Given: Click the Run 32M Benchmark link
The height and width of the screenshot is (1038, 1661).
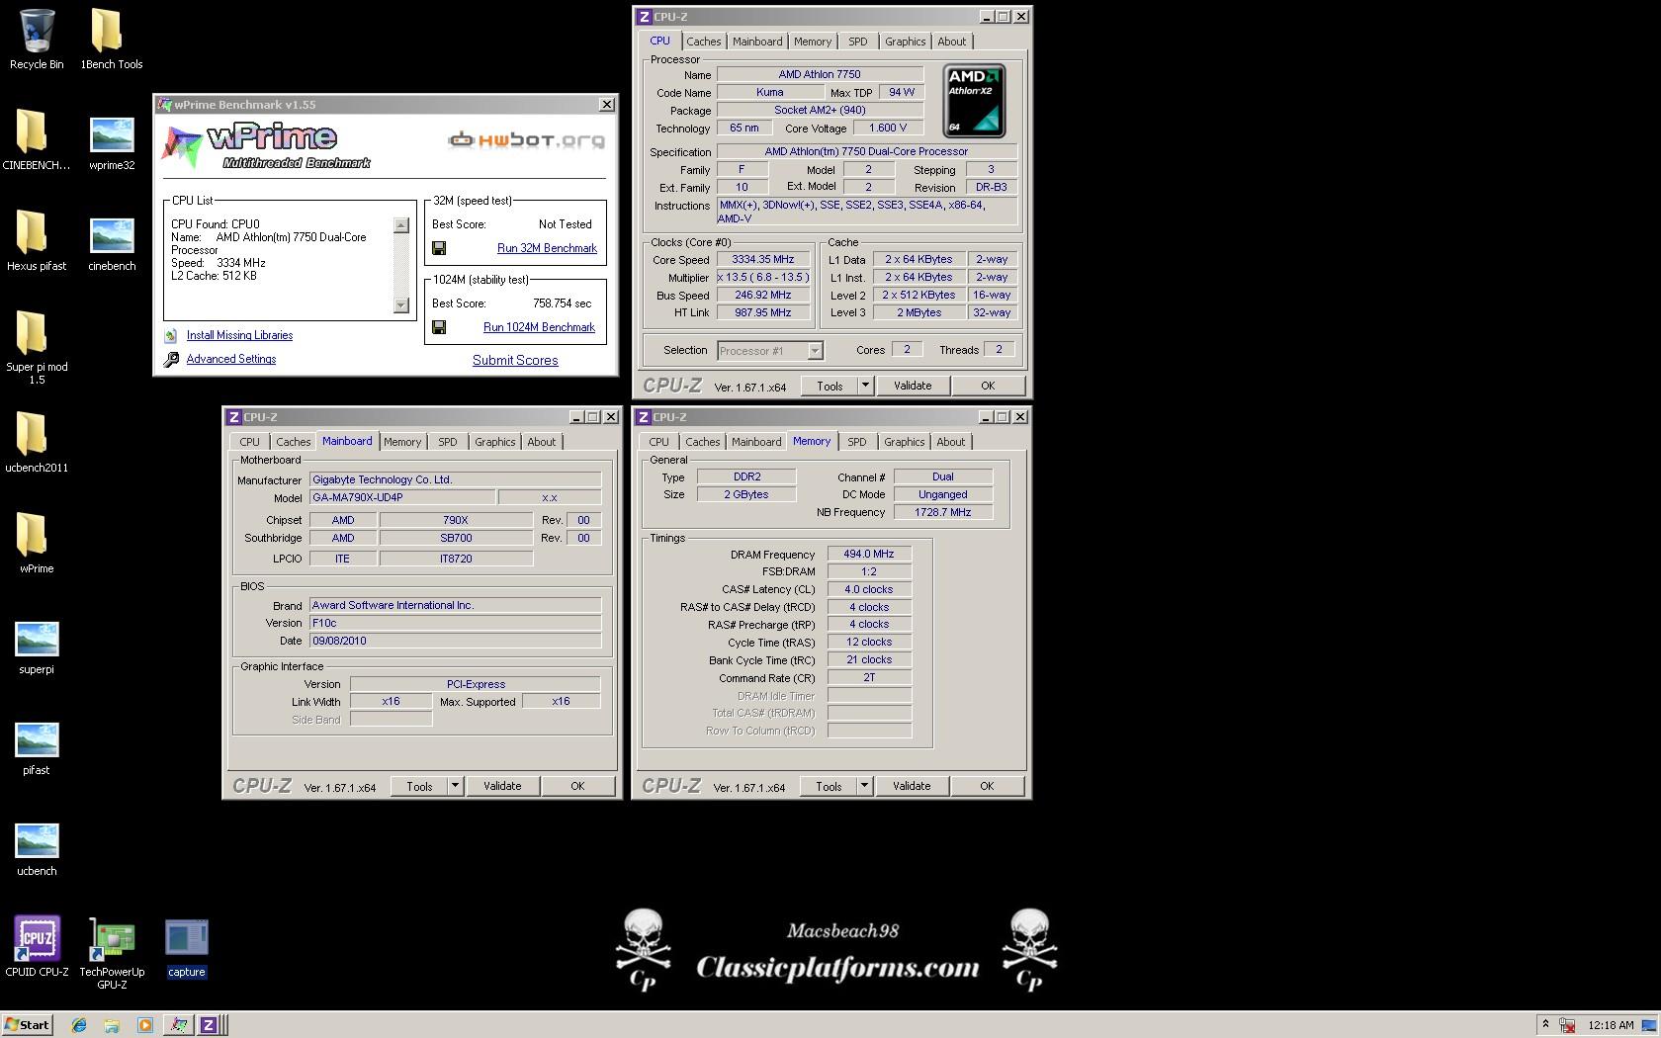Looking at the screenshot, I should click(547, 248).
